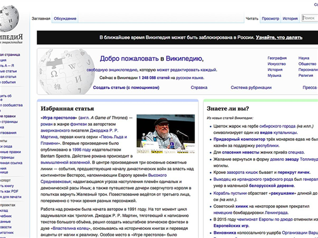The width and height of the screenshot is (318, 238).
Task: Open the Справка link
Action: pos(199,88)
